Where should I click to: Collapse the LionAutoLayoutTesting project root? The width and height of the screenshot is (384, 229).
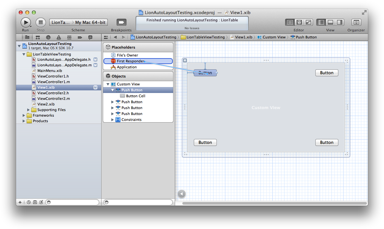coord(19,46)
